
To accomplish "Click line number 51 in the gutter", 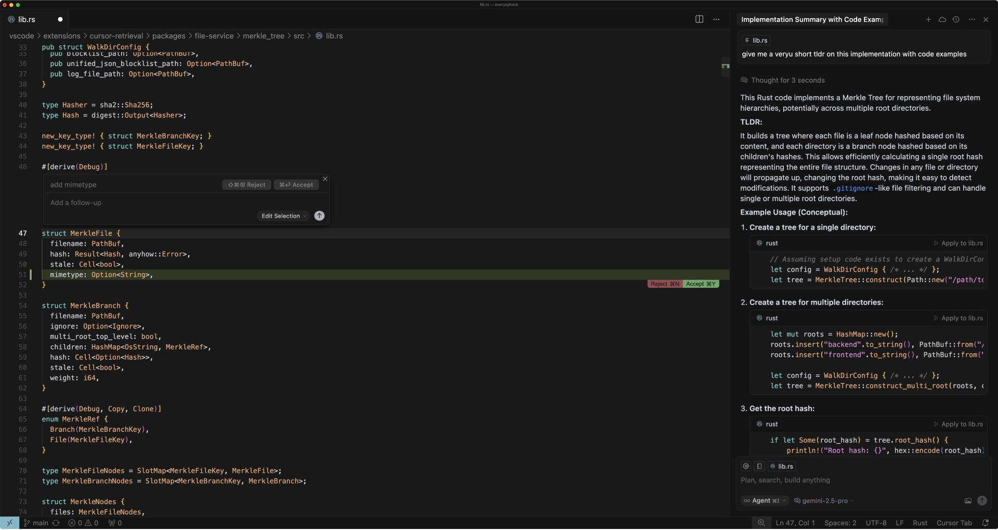I will (22, 275).
